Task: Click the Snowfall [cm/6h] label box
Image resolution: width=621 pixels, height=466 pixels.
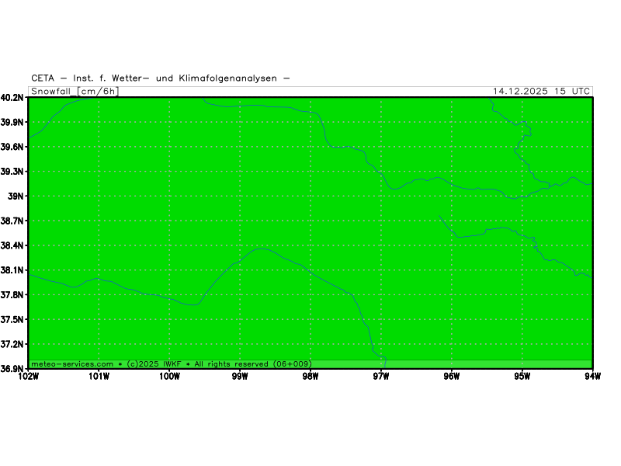Action: pyautogui.click(x=74, y=91)
